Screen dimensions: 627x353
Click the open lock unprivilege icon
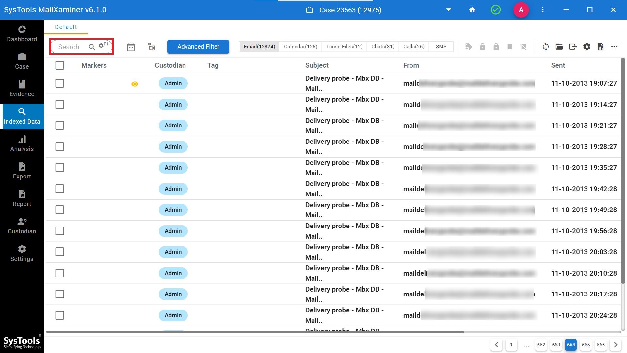coord(496,47)
